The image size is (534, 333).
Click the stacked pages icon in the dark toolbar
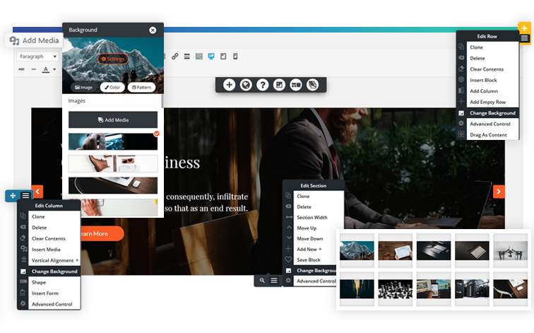point(313,85)
